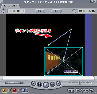This screenshot has width=97, height=94.
Task: Click the Play button in transport controls
Action: pos(46,85)
